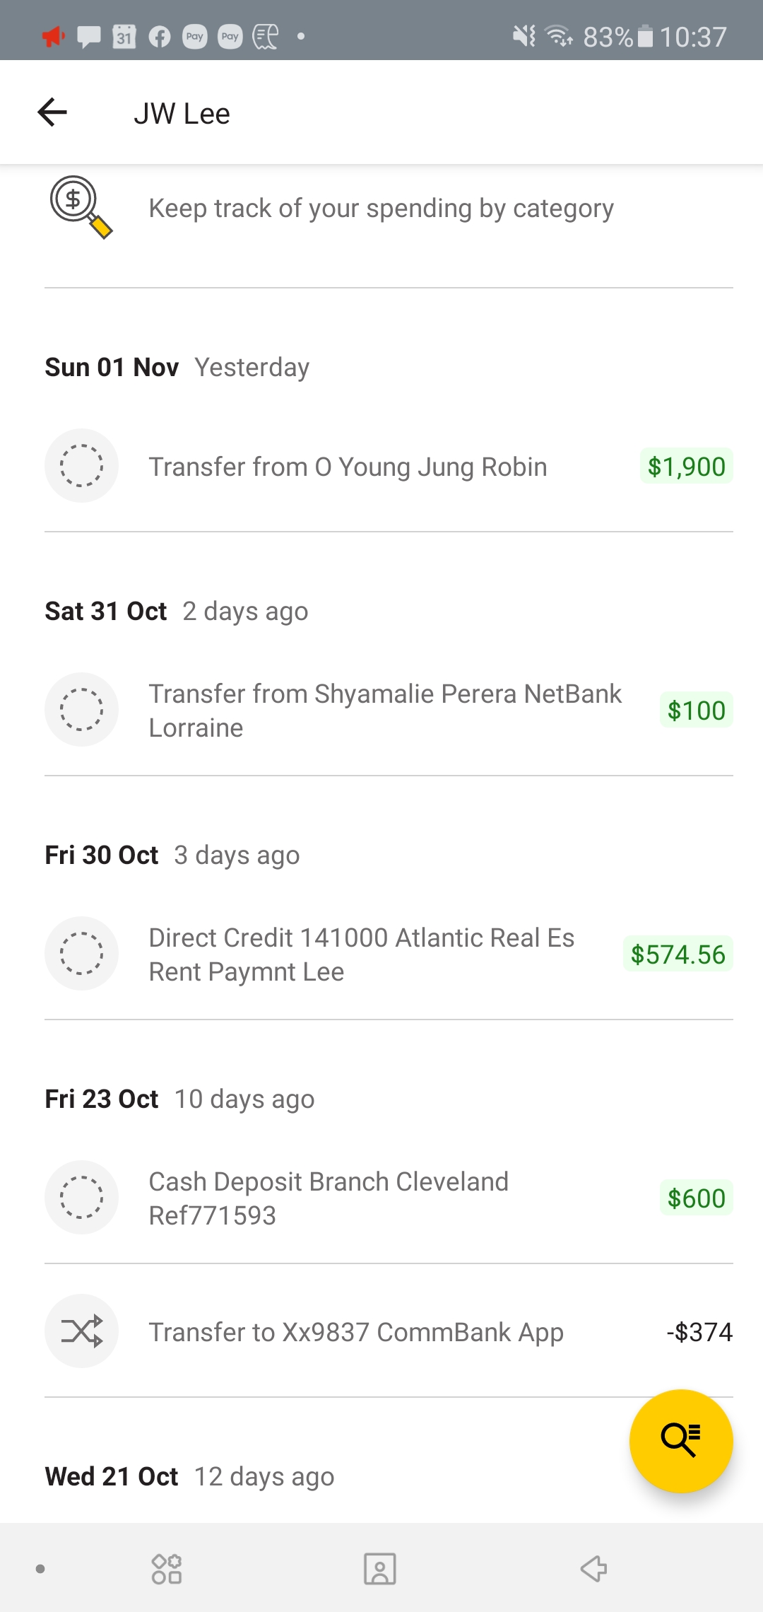Tap the four-squares icon in bottom bar
The width and height of the screenshot is (763, 1612).
coord(167,1569)
